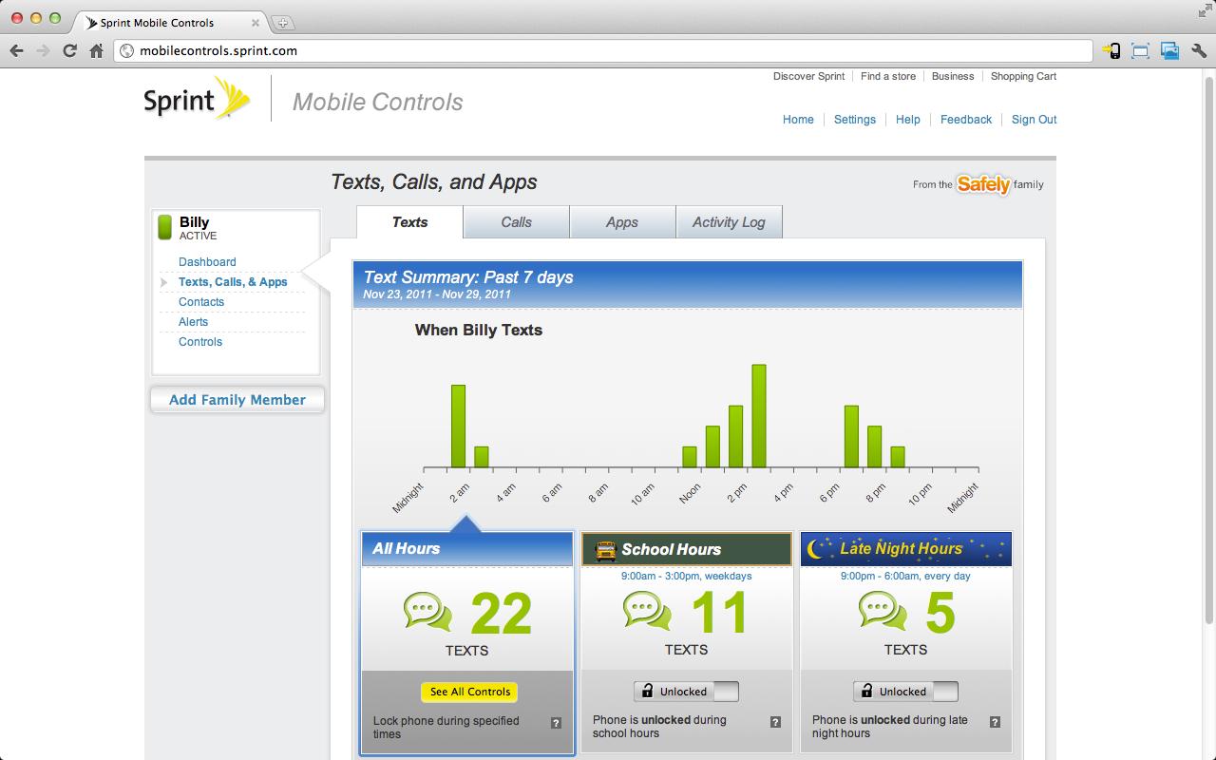
Task: Select the School Hours card header
Action: coord(687,549)
